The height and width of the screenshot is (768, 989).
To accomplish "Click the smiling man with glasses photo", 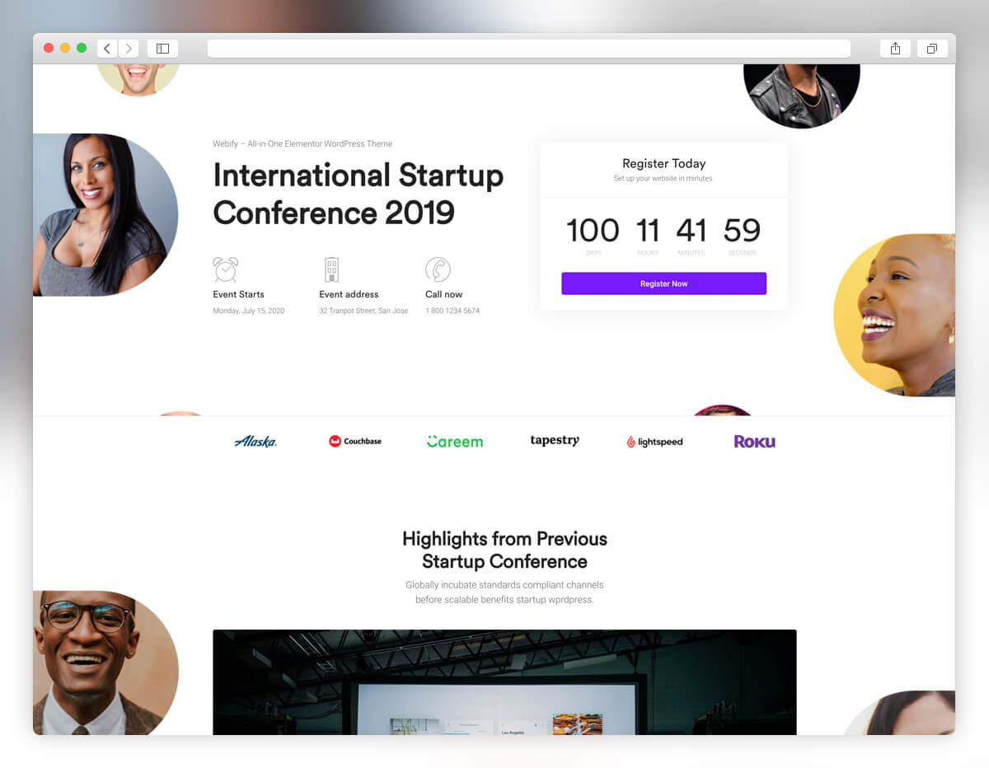I will [x=105, y=663].
